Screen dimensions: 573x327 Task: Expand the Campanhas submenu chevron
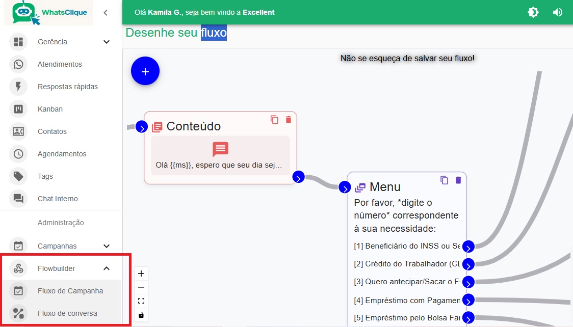(x=107, y=246)
